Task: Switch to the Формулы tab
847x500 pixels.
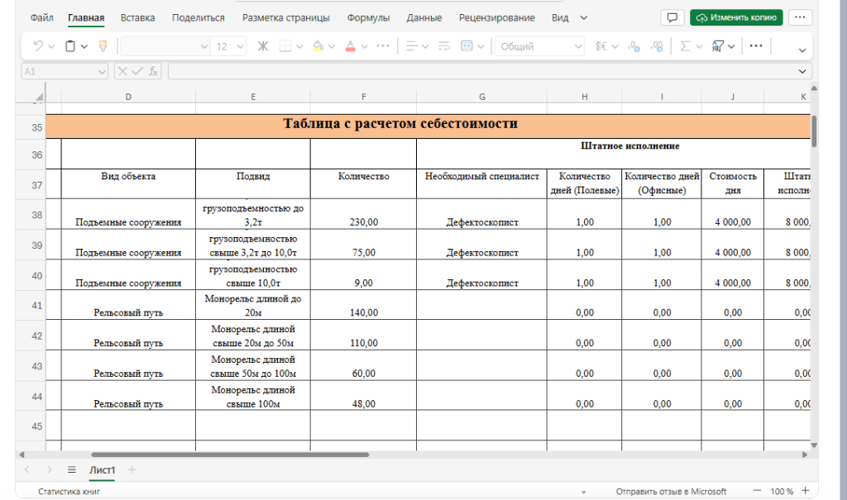Action: click(x=368, y=17)
